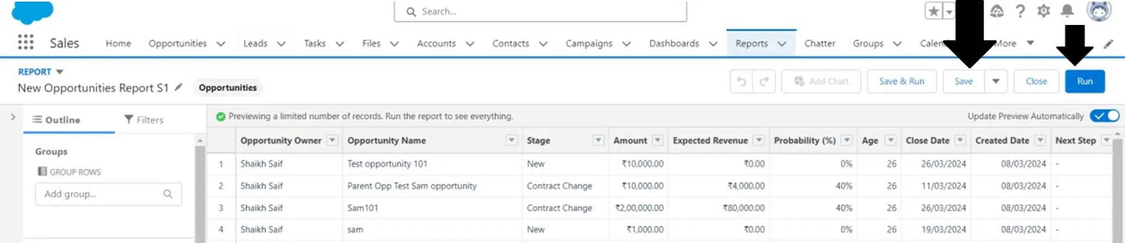Click the favorites star icon
The image size is (1125, 243).
point(934,11)
